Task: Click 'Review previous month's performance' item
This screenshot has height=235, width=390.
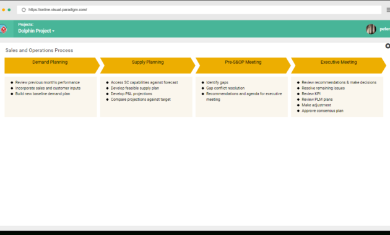Action: click(47, 82)
